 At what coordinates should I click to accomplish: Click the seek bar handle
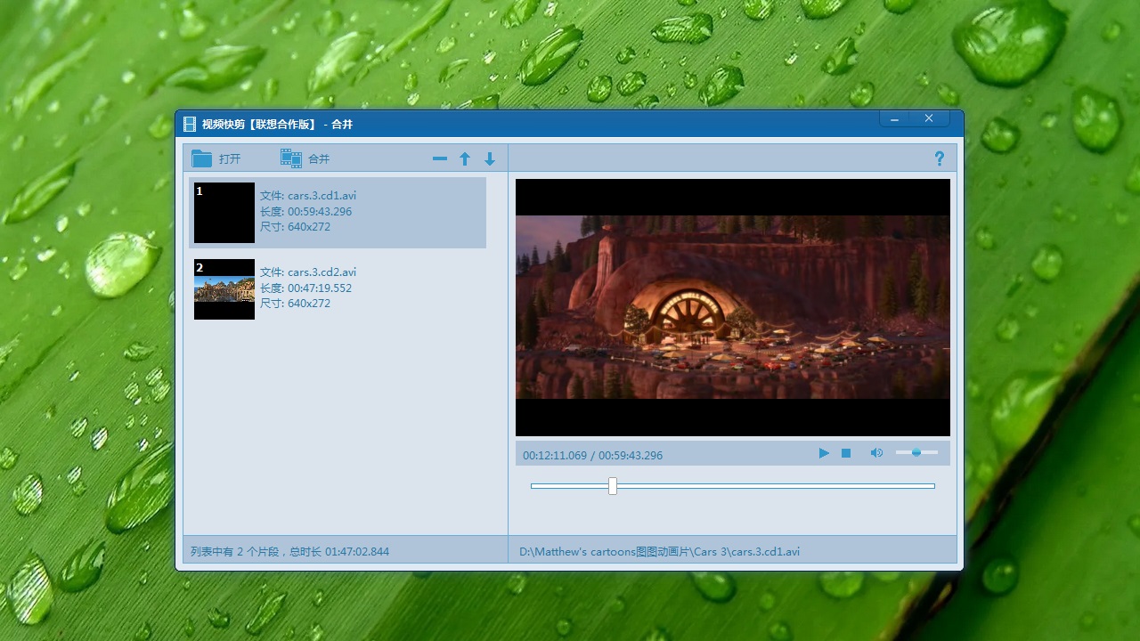[613, 485]
